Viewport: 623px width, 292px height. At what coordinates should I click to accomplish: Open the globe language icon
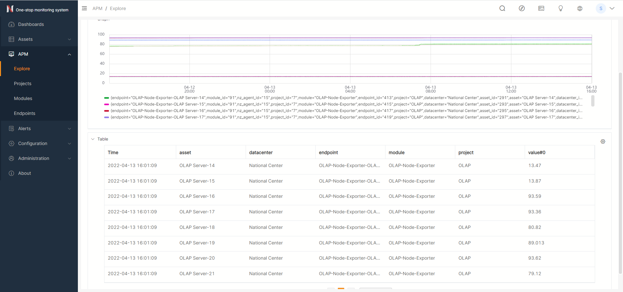tap(580, 8)
